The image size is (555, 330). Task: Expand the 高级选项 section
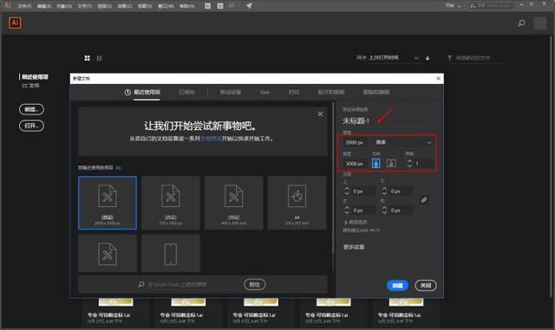[356, 222]
